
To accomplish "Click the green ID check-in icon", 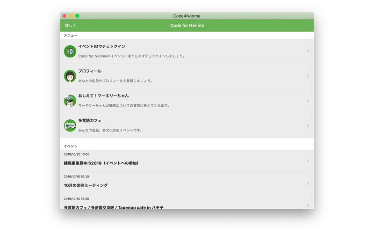I will coord(70,51).
